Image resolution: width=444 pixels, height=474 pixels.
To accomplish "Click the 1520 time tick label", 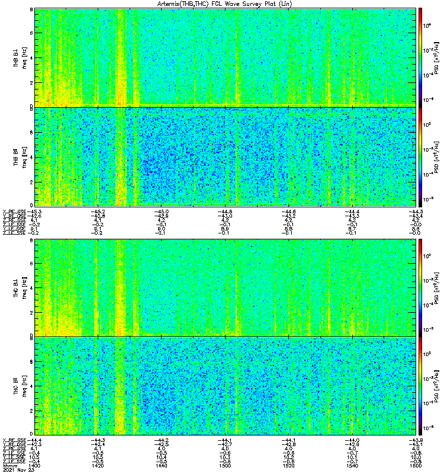I will click(288, 466).
